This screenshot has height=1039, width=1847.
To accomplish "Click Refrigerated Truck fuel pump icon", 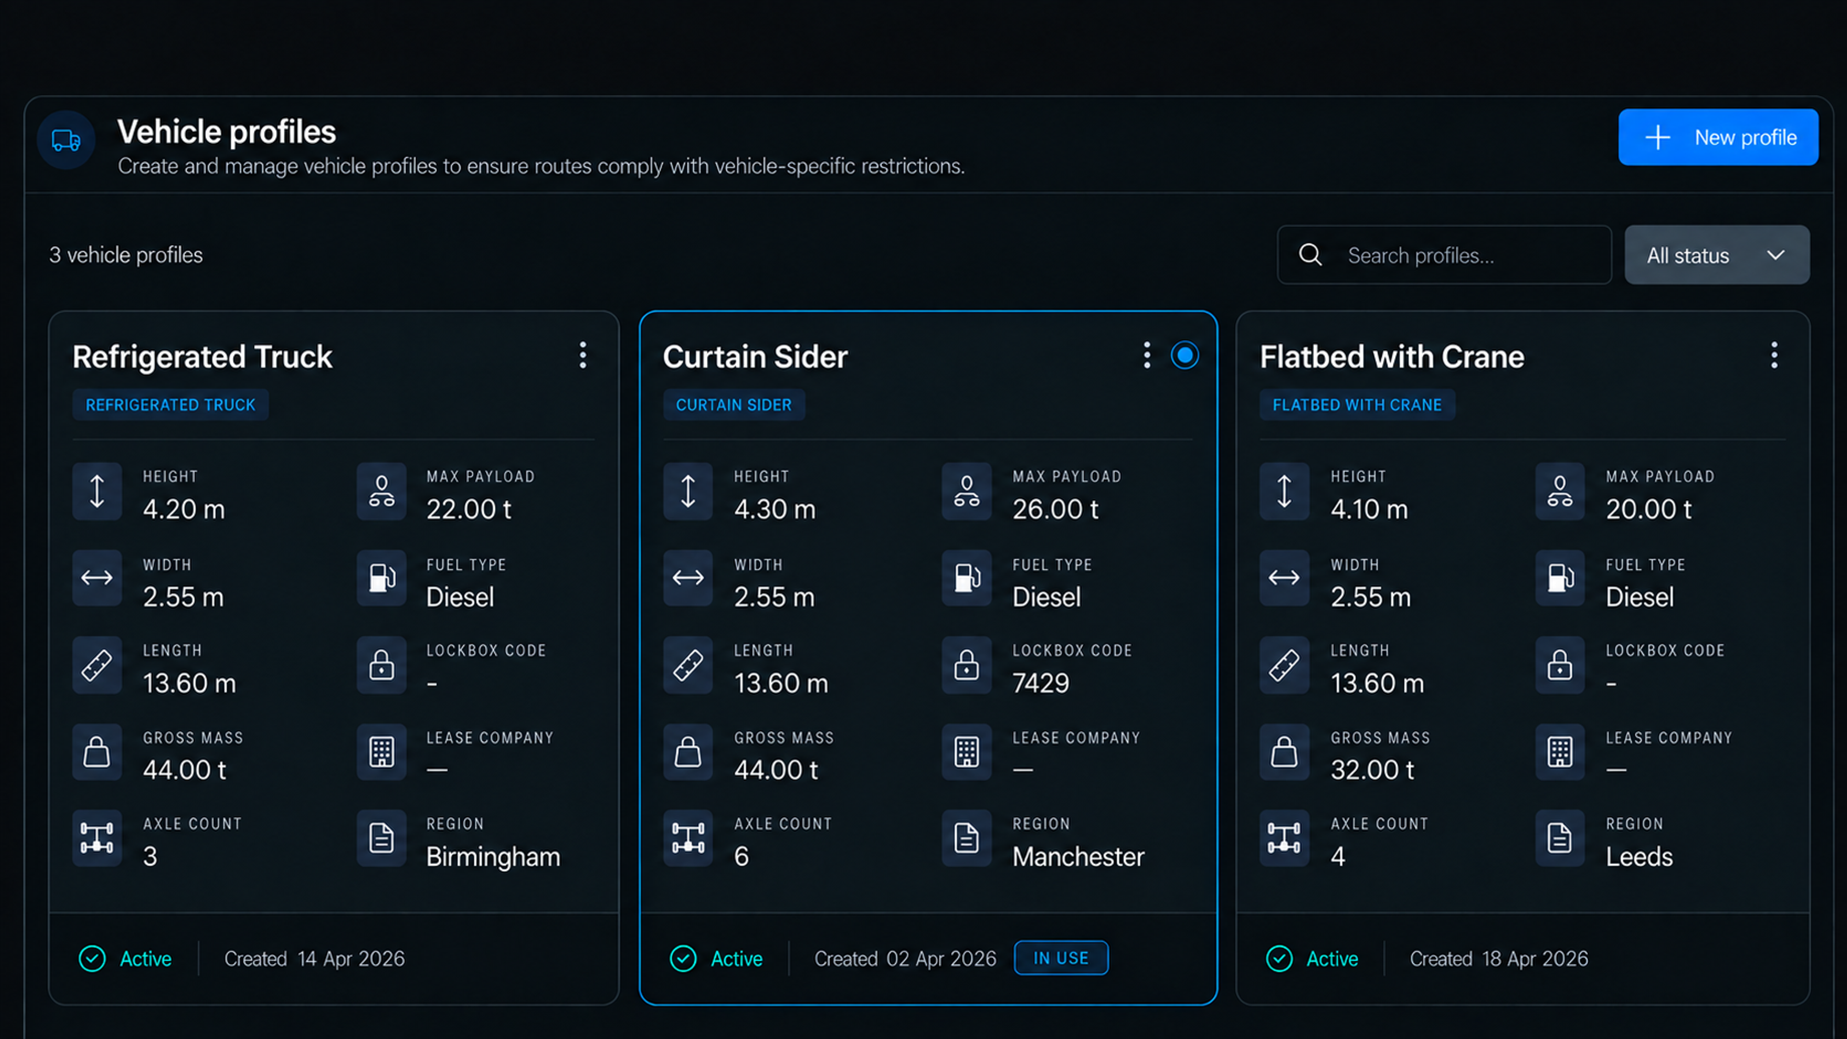I will (381, 577).
